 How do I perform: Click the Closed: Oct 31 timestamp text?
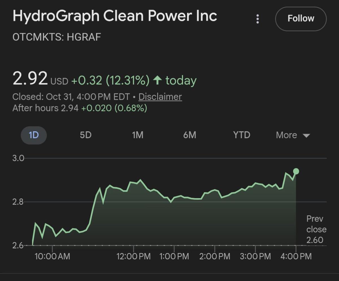72,97
